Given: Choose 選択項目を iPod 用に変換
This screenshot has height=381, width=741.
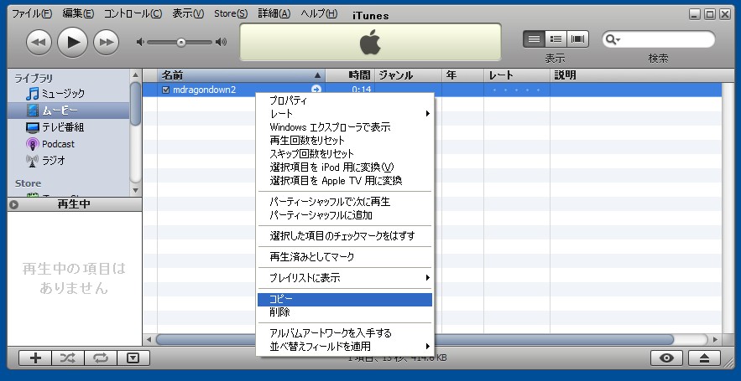Looking at the screenshot, I should point(345,167).
